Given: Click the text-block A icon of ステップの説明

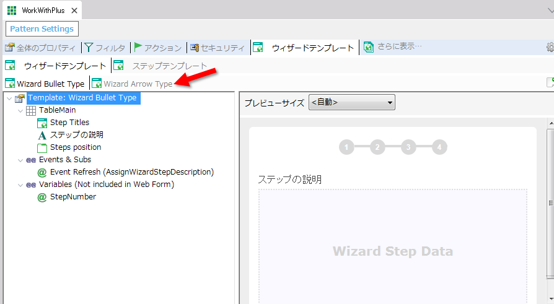Looking at the screenshot, I should (42, 136).
